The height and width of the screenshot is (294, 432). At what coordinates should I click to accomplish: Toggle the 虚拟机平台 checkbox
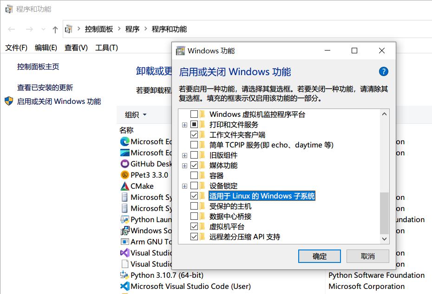click(x=194, y=227)
